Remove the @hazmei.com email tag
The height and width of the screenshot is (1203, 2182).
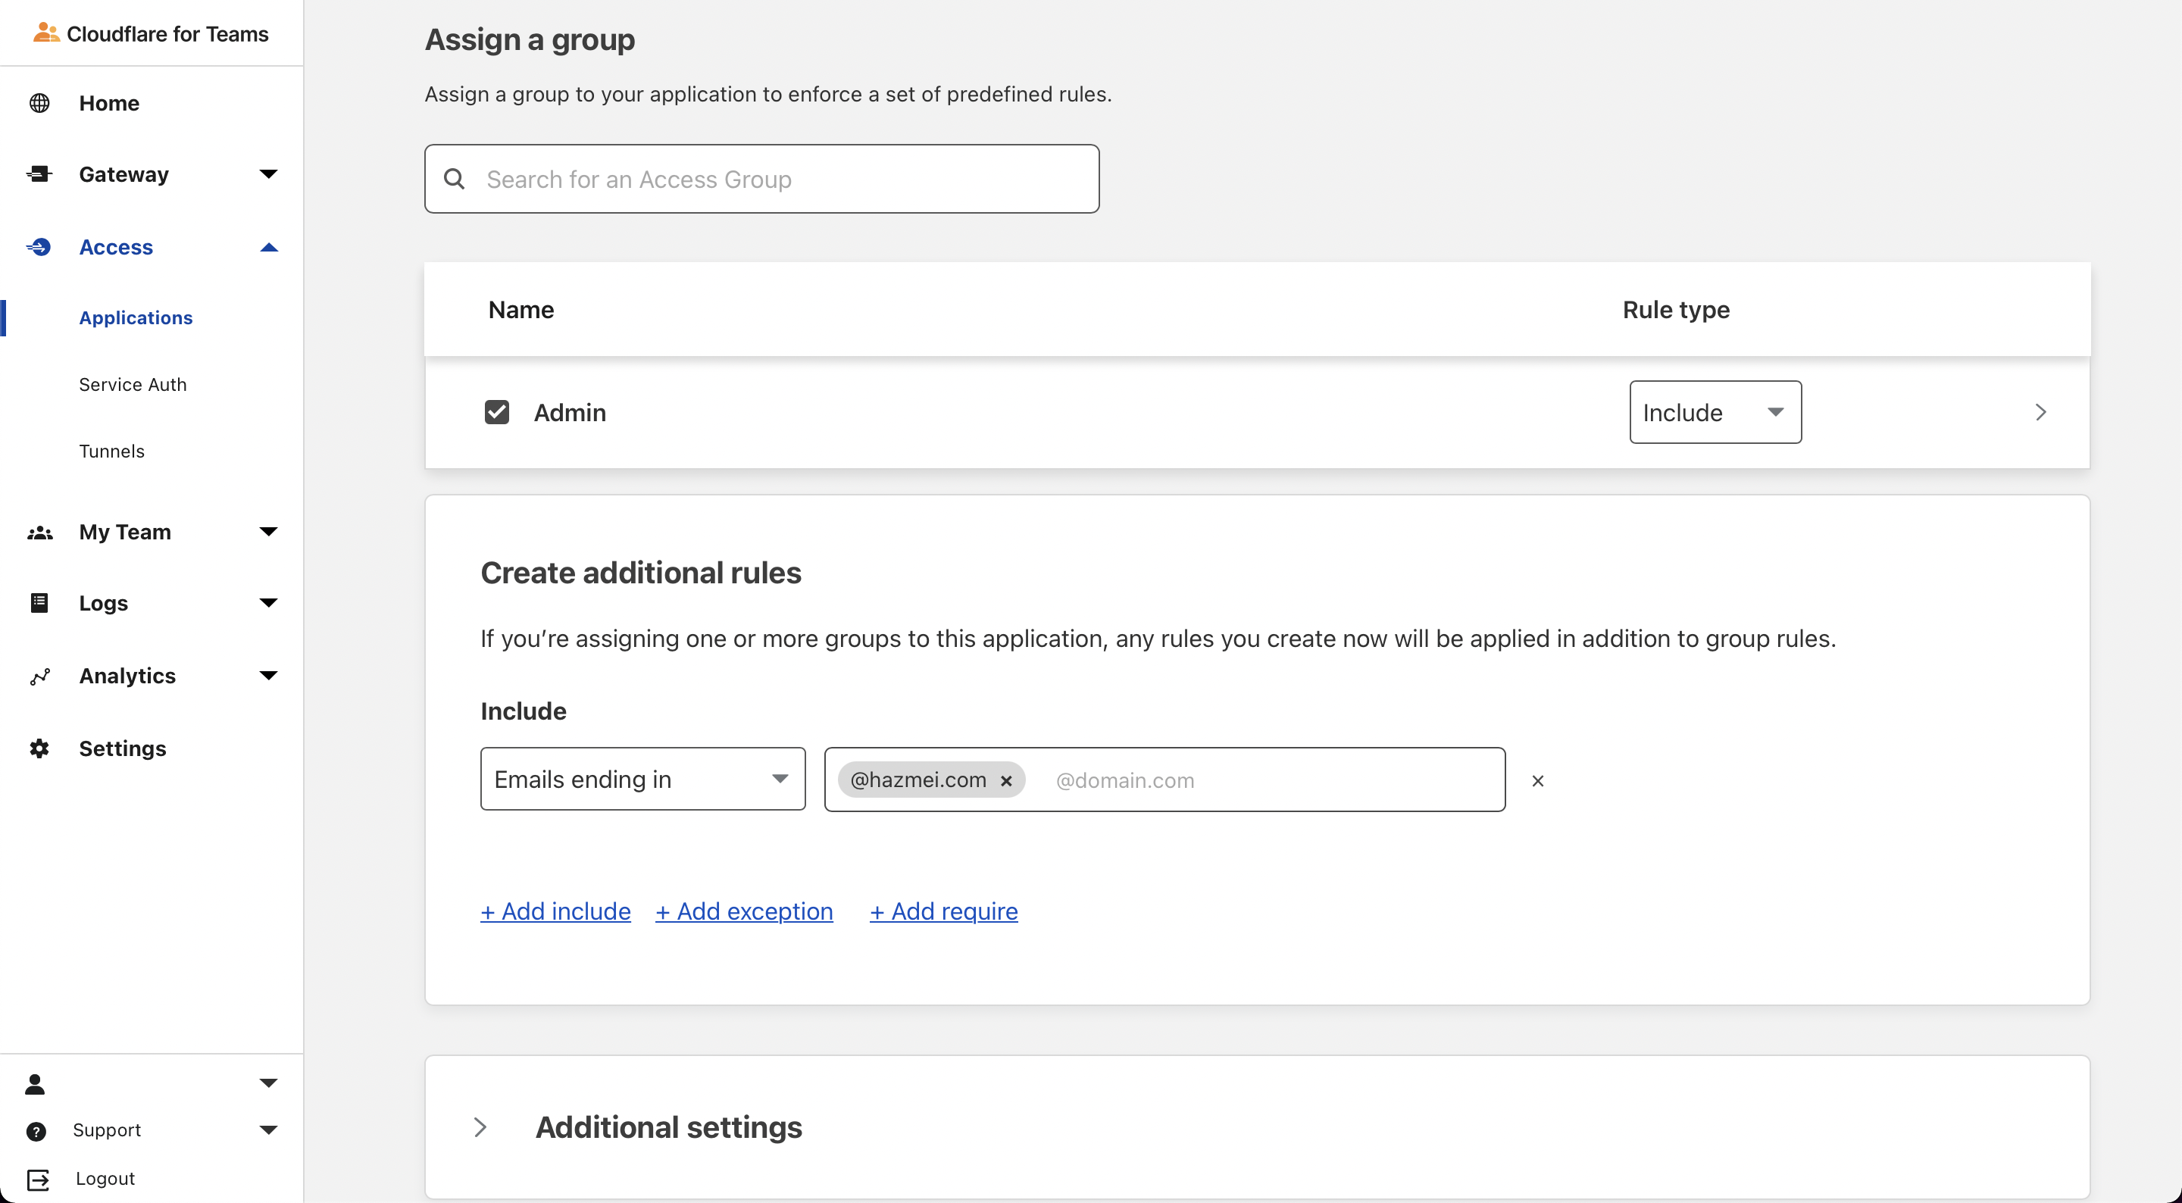1006,781
